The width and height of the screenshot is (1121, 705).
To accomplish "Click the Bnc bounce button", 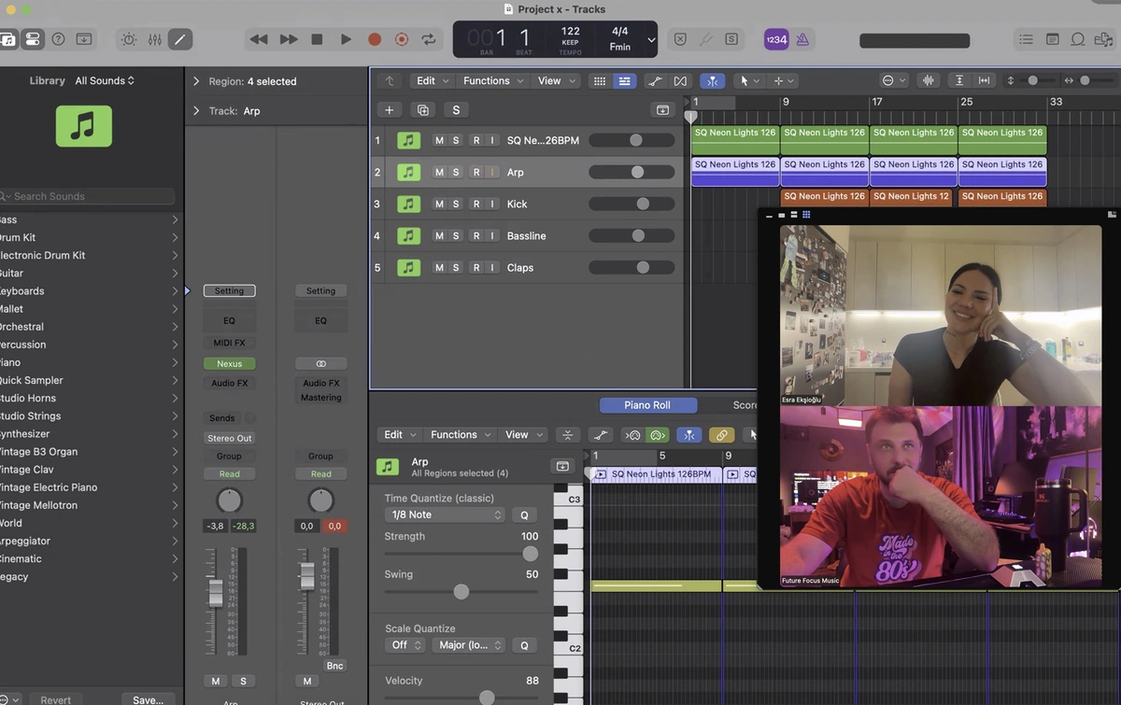I will coord(334,666).
